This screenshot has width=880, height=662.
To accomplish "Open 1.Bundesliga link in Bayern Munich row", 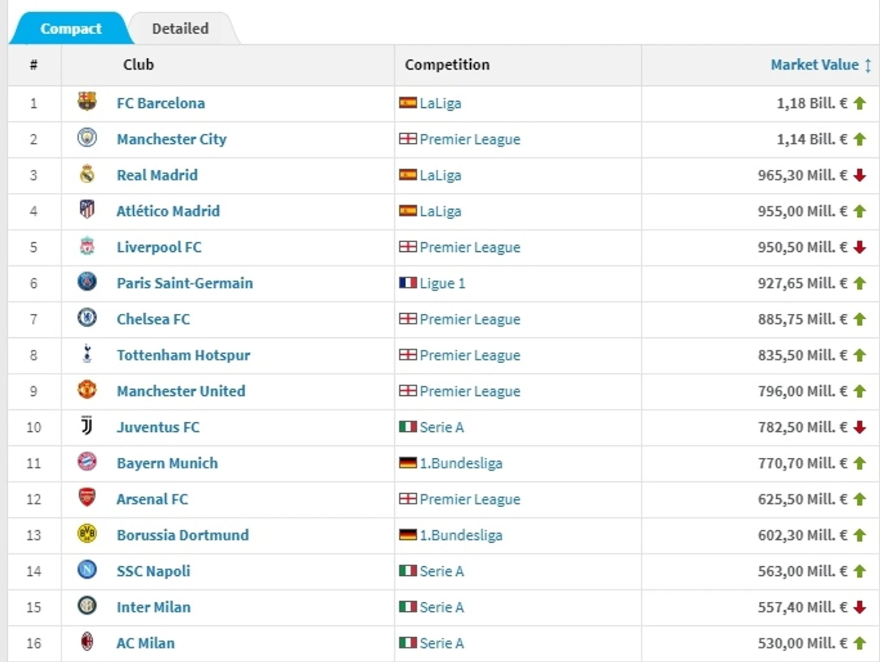I will coord(461,463).
